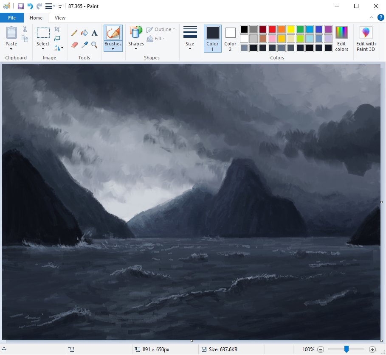The width and height of the screenshot is (386, 355).
Task: Activate Color 2 background selector
Action: 230,39
